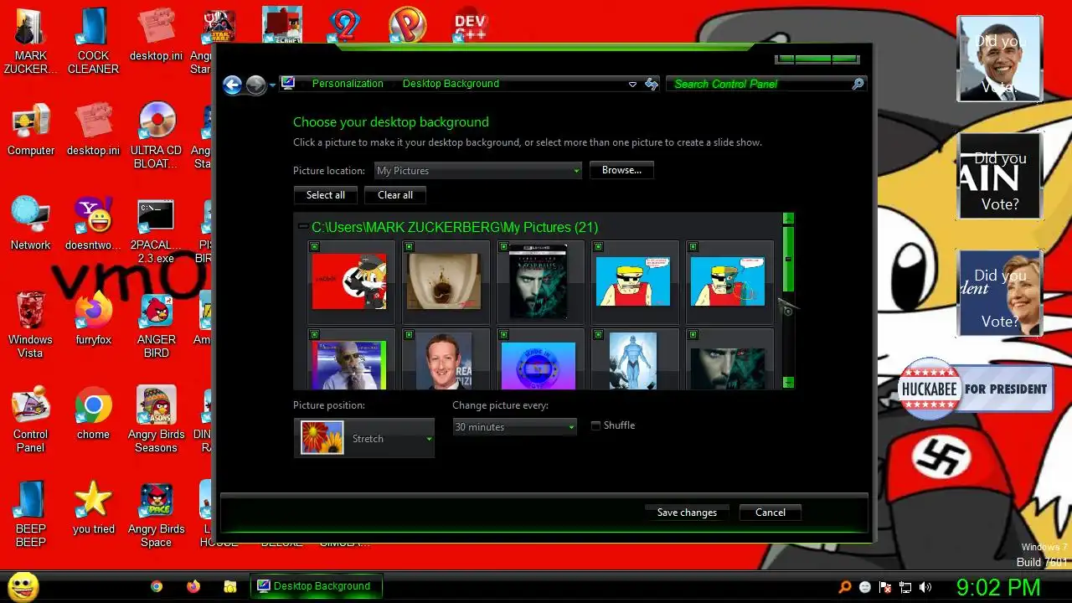Enable the Shuffle checkbox
Screen dimensions: 1072x603
point(596,425)
